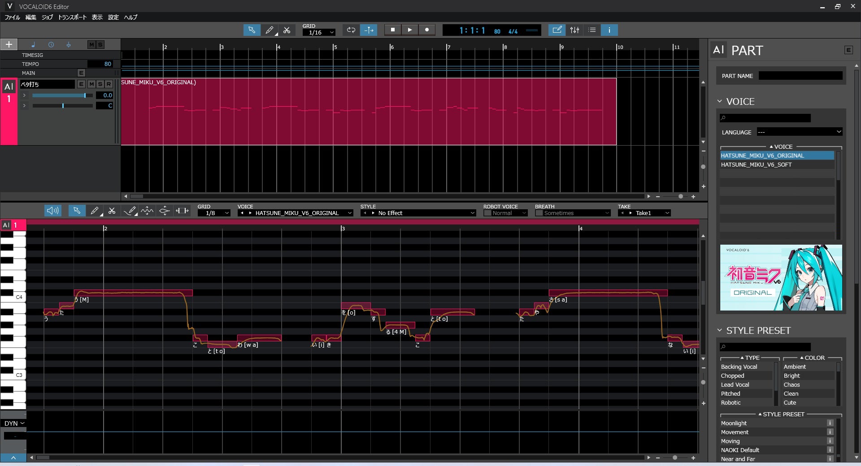This screenshot has height=466, width=861.
Task: Click the list view icon near the info button
Action: [x=592, y=30]
